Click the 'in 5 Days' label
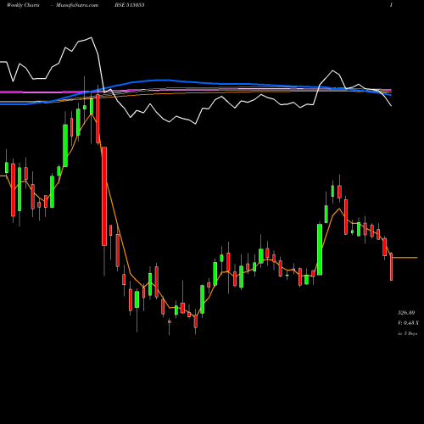The width and height of the screenshot is (424, 424). point(407,333)
